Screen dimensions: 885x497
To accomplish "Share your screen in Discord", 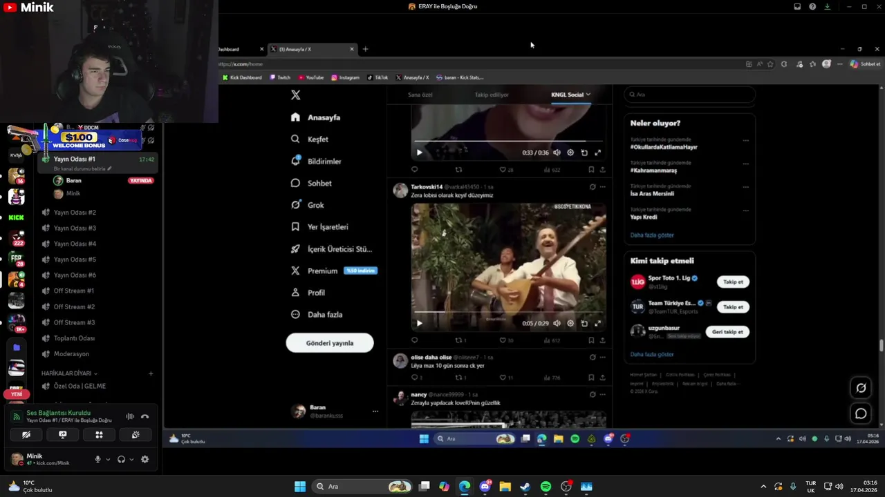I will [63, 435].
